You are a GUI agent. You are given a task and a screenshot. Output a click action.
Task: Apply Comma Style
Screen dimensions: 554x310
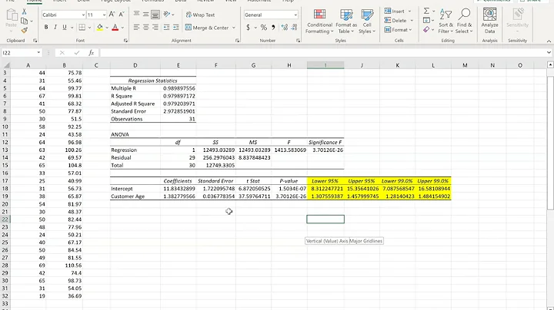click(x=273, y=27)
